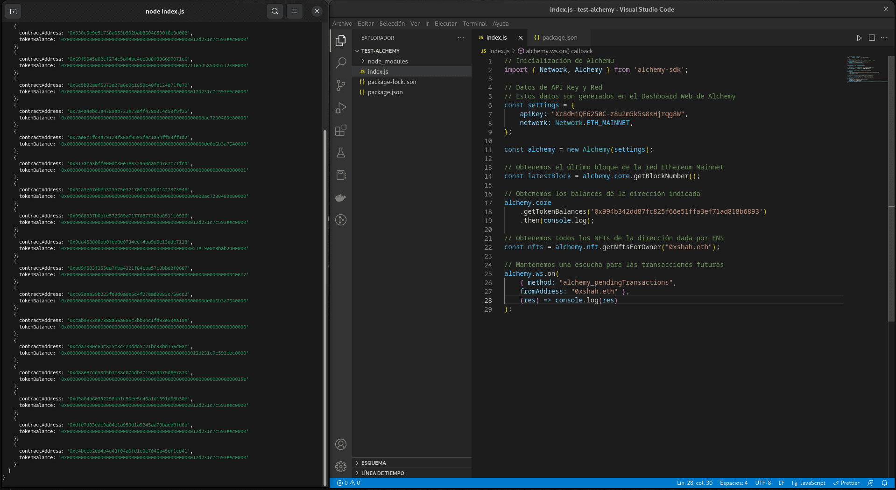896x490 pixels.
Task: Click the feedback icon in status bar
Action: pos(870,483)
